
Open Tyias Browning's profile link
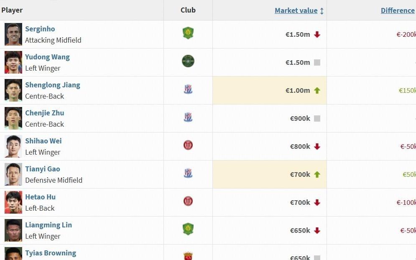click(x=50, y=253)
